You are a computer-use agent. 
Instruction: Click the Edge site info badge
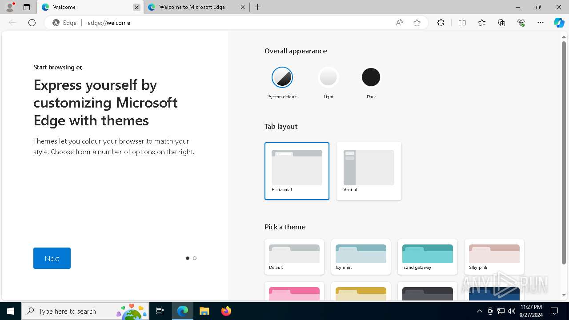(x=65, y=23)
